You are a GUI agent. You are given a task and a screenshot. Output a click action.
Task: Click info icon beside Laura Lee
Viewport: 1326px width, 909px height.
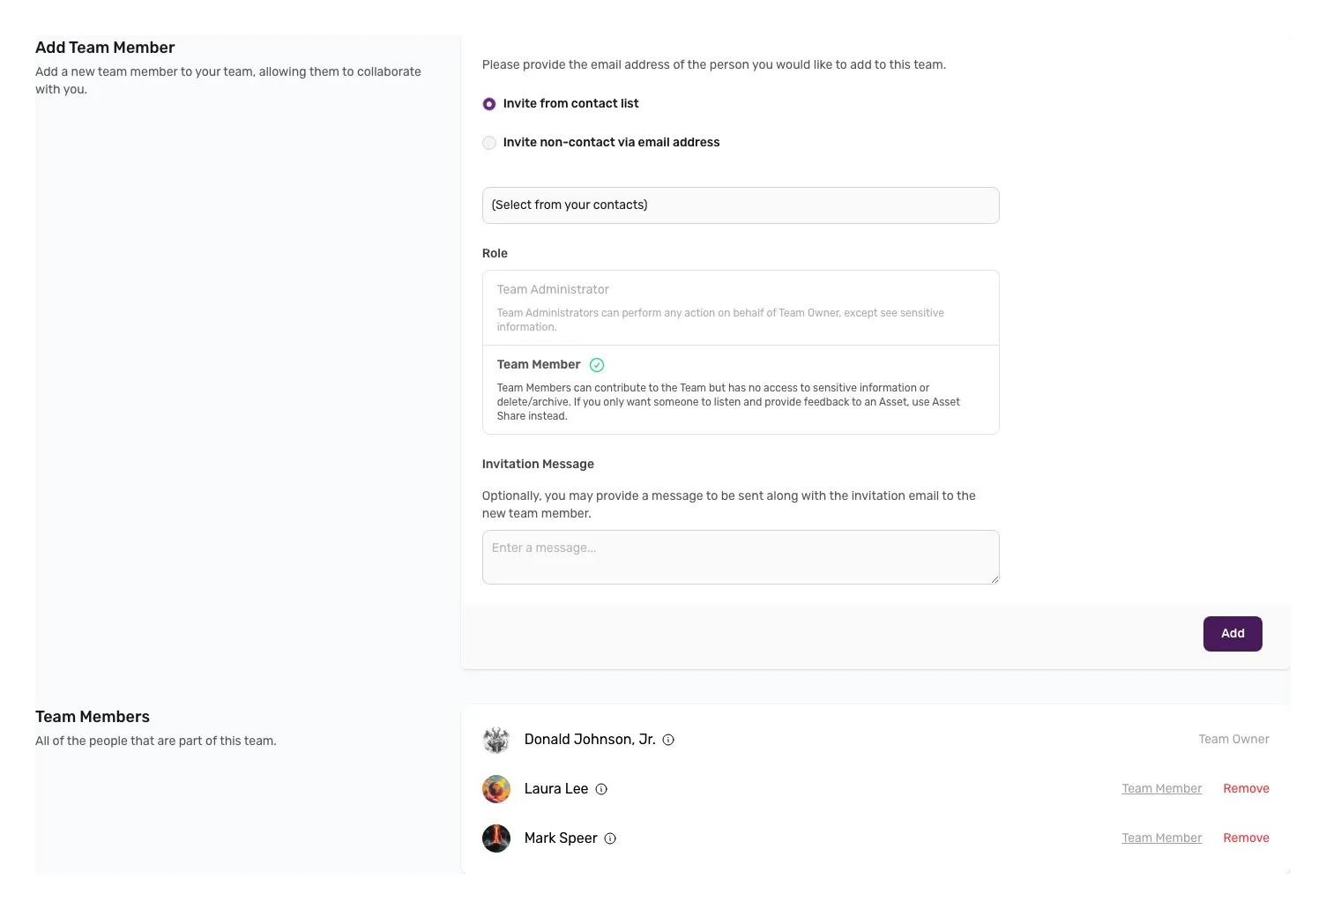601,789
